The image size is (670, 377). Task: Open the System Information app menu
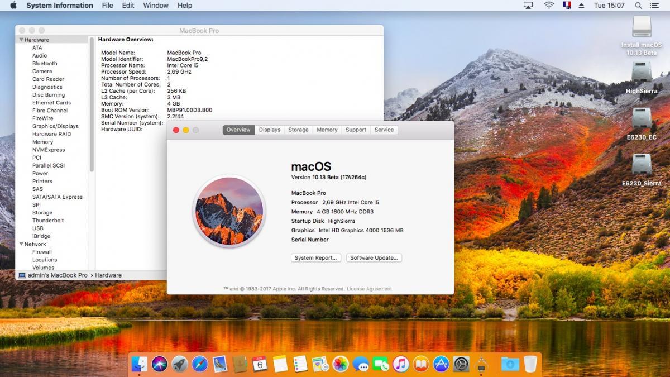(x=60, y=6)
